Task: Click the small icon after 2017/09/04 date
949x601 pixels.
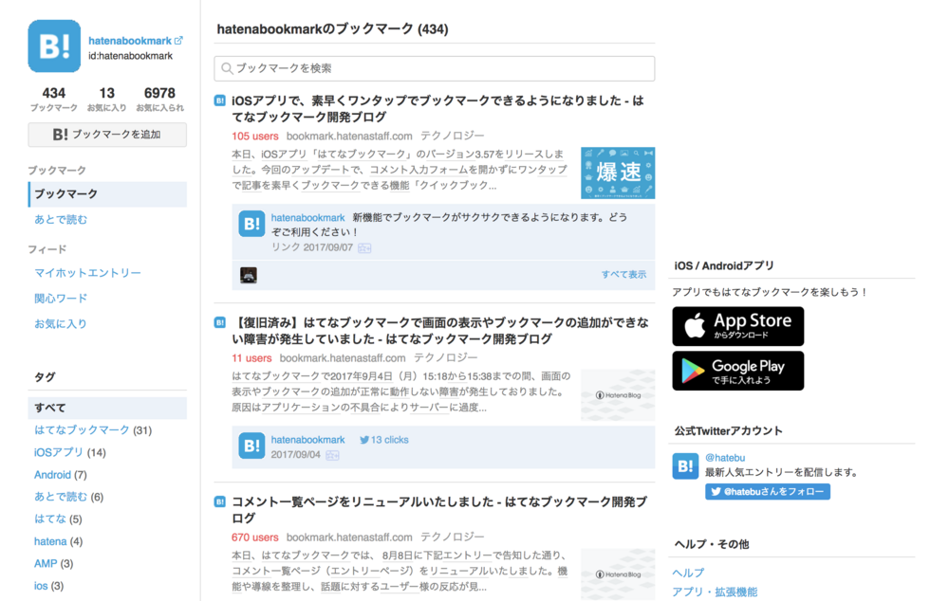Action: (x=332, y=455)
